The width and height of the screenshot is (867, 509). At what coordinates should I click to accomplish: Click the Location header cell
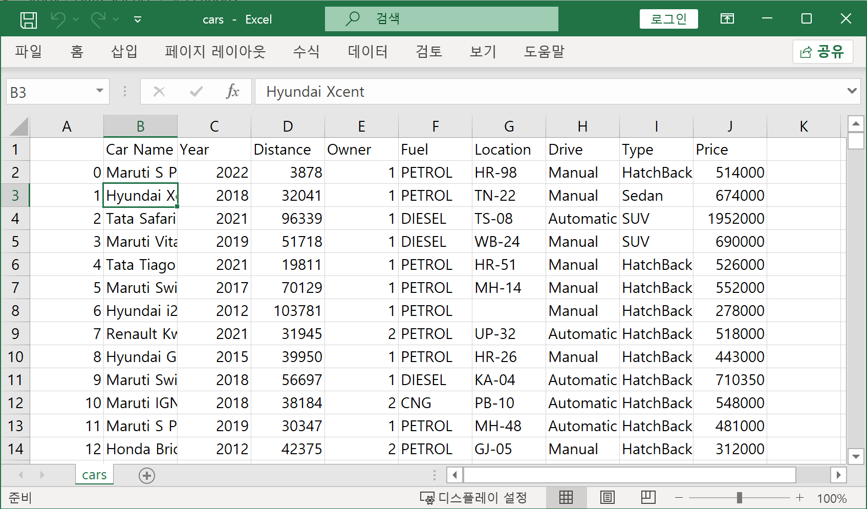tap(509, 149)
